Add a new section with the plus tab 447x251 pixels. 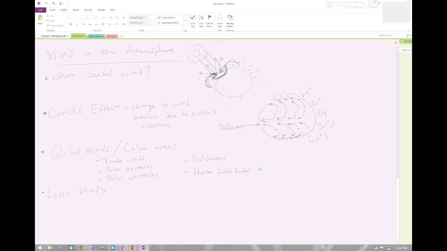(x=121, y=36)
